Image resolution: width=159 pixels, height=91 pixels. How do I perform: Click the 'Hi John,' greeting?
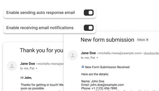26,78
